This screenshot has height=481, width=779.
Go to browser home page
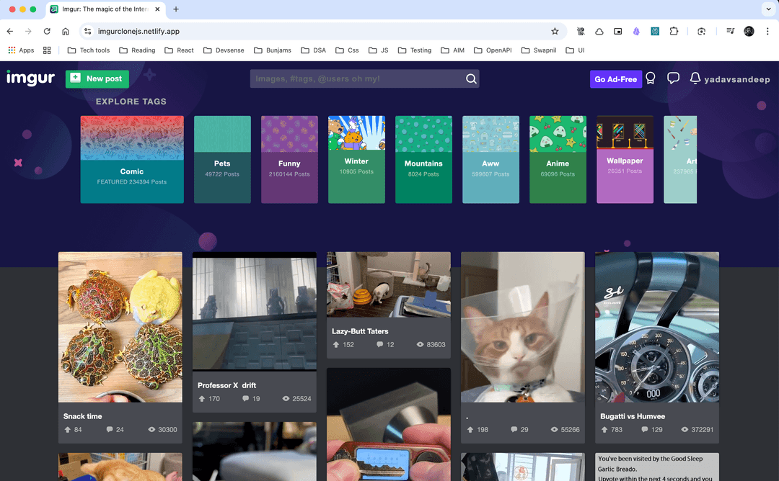(x=66, y=31)
